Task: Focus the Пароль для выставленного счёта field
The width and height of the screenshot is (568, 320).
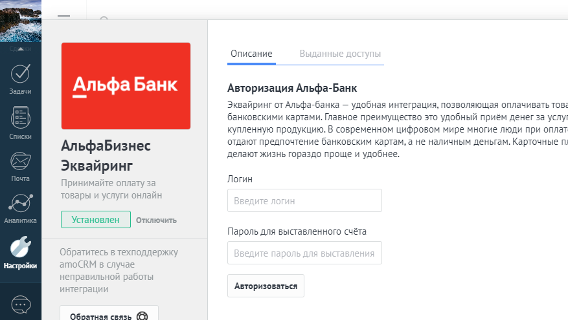Action: click(x=304, y=253)
